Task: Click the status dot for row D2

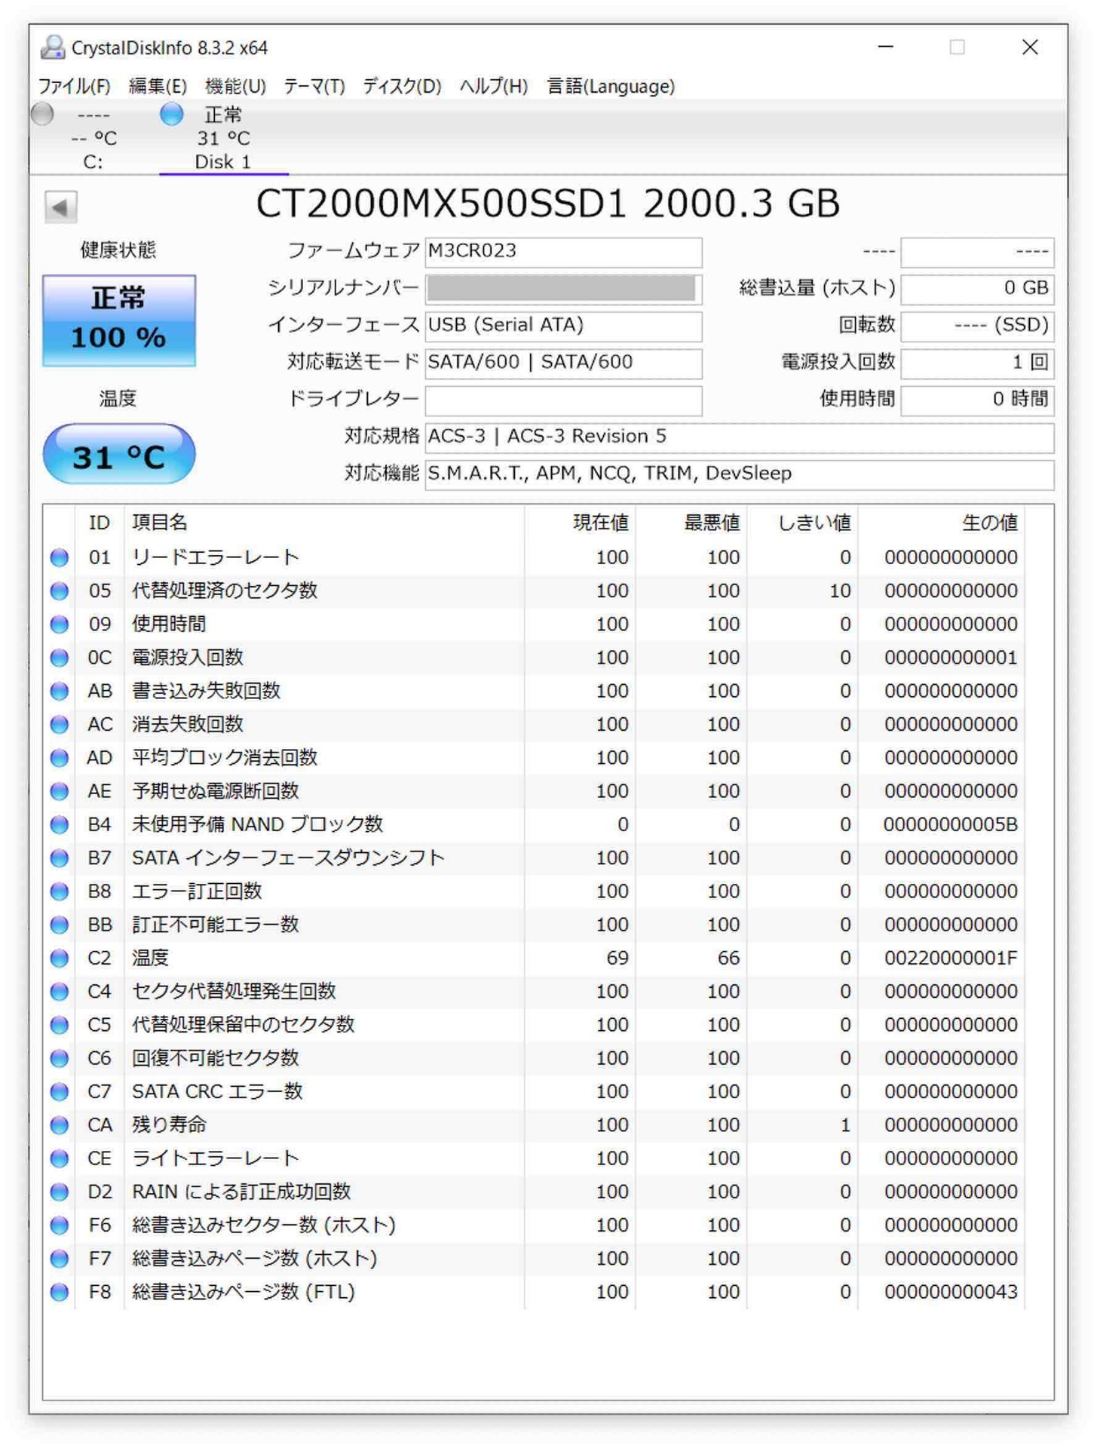Action: click(60, 1192)
